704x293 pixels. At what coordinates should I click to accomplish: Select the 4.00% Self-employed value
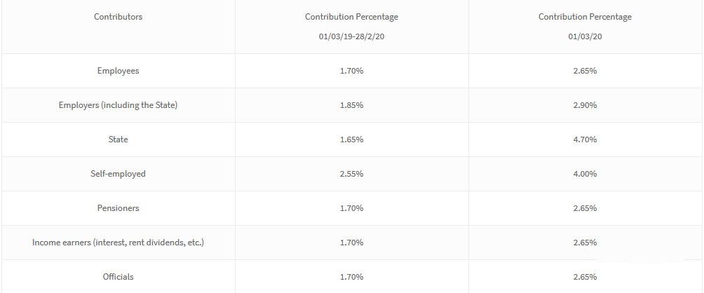tap(585, 174)
